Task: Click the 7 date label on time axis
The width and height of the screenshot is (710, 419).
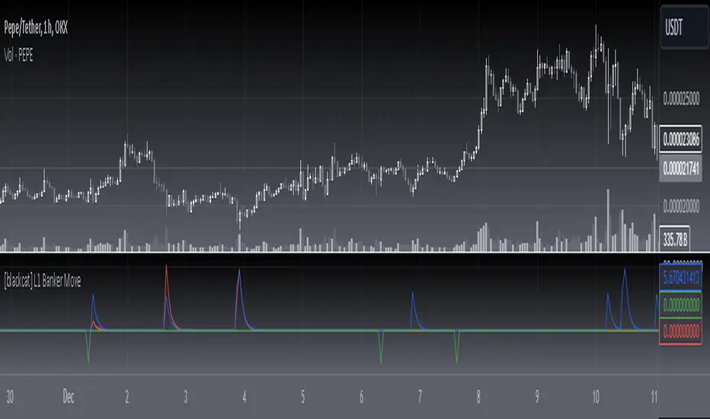Action: tap(420, 397)
